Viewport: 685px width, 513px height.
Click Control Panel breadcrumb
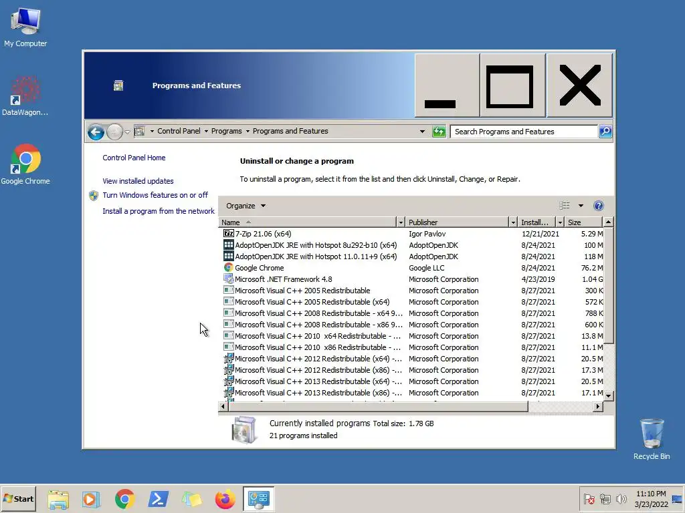(179, 131)
